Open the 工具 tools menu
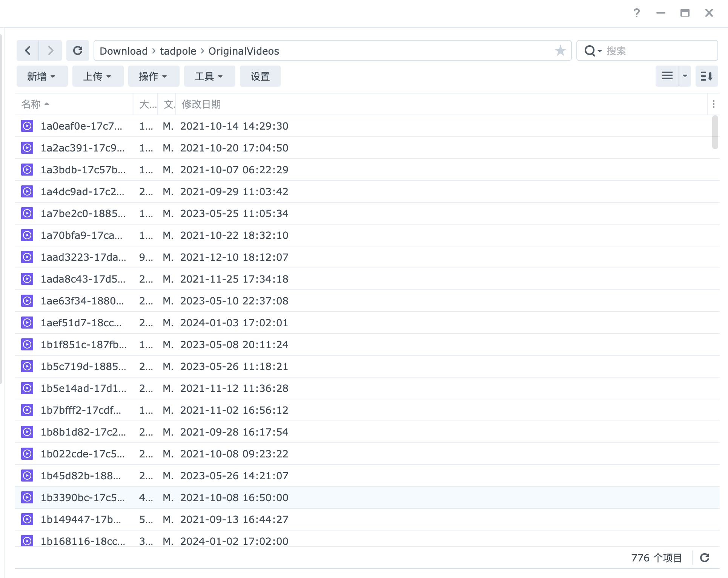The width and height of the screenshot is (728, 578). tap(209, 76)
